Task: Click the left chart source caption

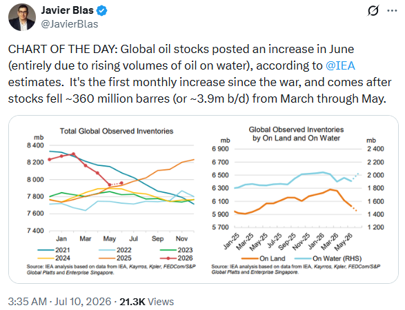Action: click(111, 269)
